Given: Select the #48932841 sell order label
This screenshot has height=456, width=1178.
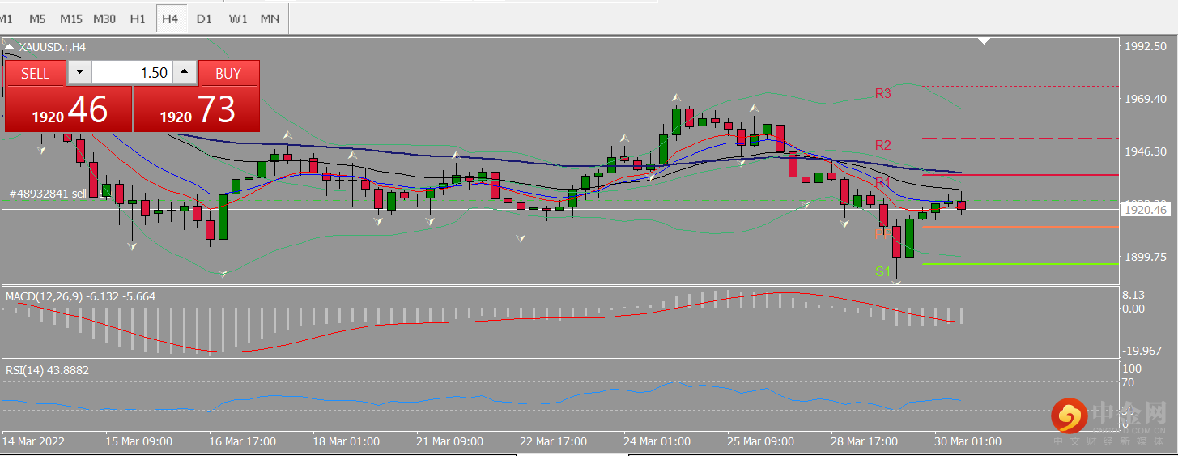Looking at the screenshot, I should pos(48,194).
